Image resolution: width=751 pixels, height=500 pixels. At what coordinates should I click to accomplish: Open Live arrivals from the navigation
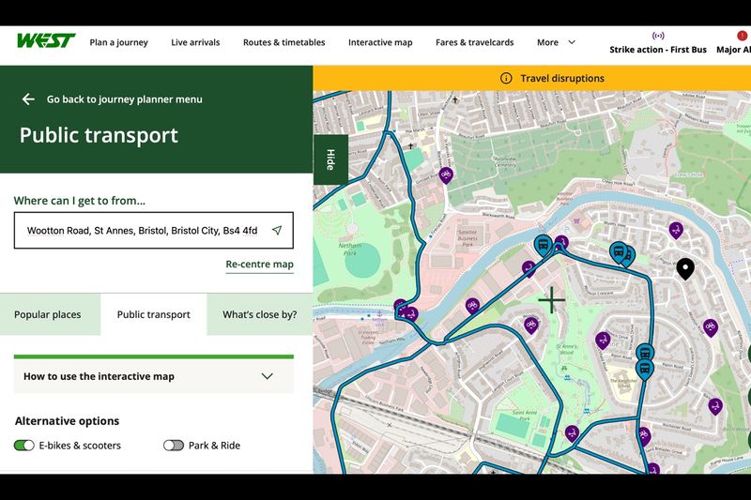coord(195,42)
